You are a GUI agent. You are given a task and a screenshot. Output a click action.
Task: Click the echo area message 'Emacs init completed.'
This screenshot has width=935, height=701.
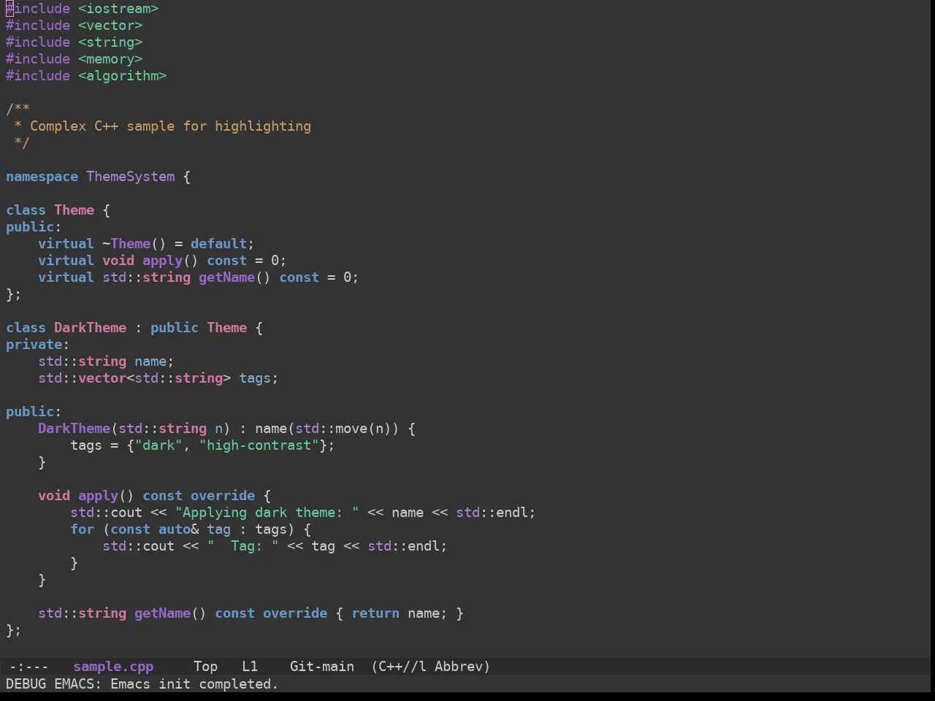(194, 684)
